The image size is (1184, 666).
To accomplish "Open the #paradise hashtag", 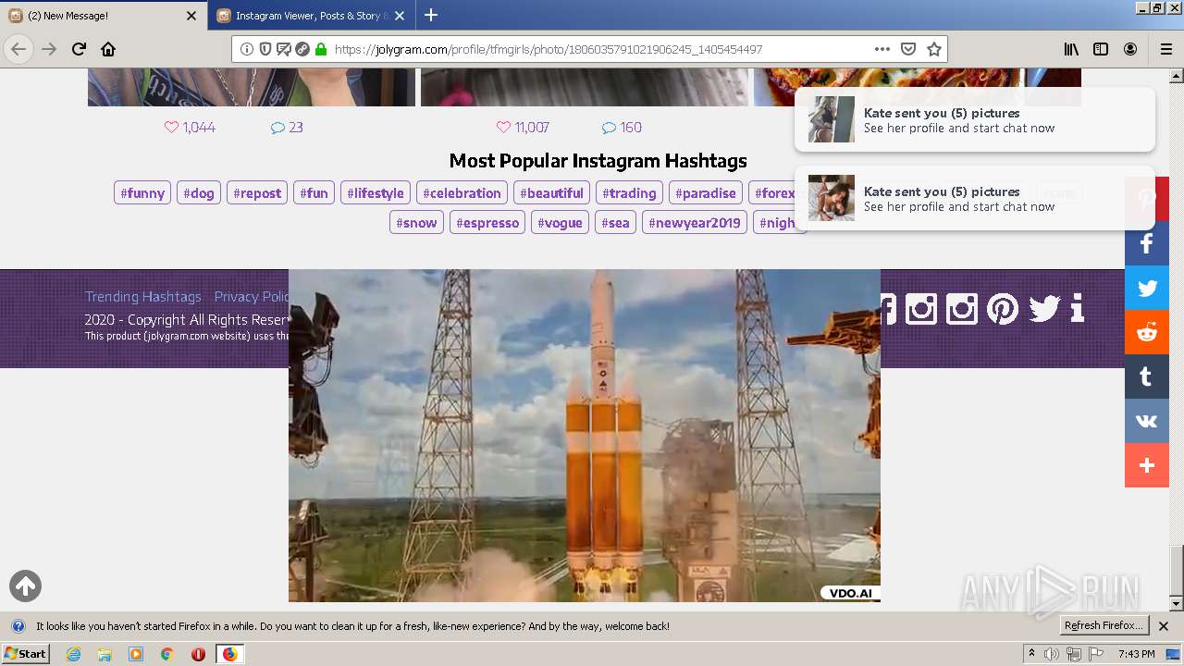I will (x=706, y=193).
